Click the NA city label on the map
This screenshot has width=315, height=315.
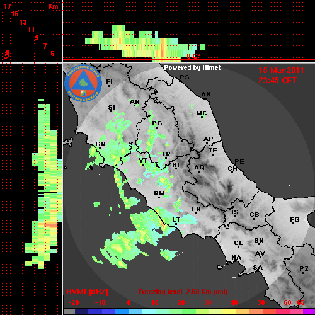tap(236, 258)
